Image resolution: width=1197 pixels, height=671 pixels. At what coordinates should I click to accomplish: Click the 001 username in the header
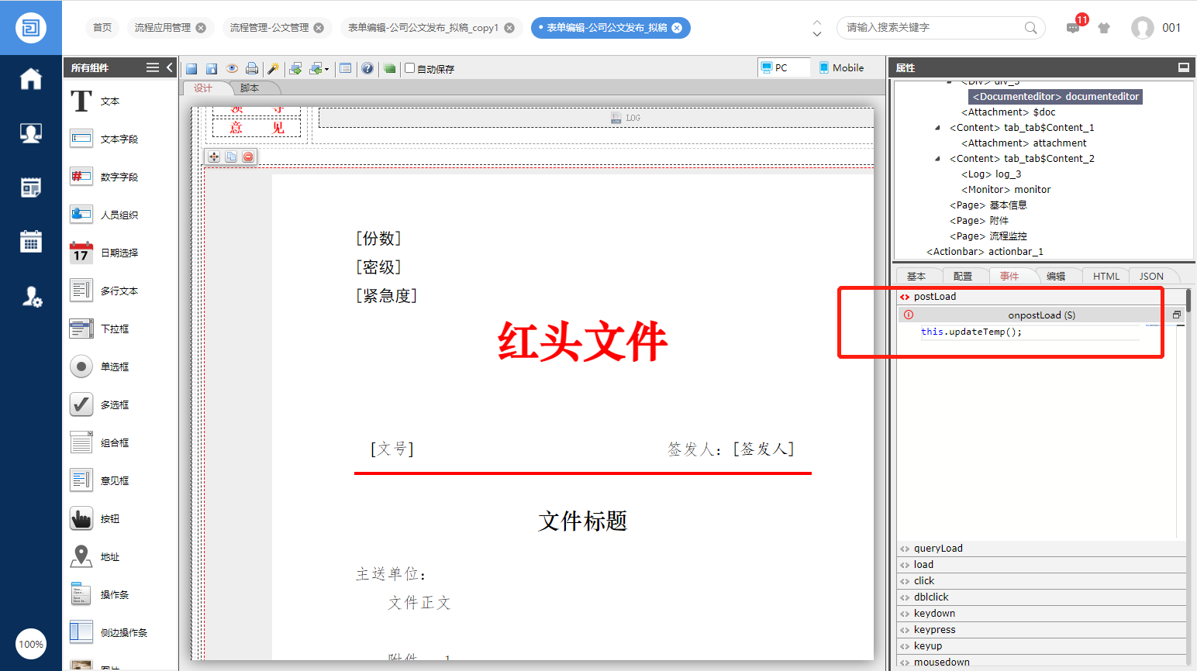(x=1171, y=28)
